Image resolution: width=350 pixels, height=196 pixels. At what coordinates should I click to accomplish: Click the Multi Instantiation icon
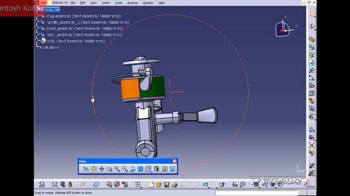point(312,117)
